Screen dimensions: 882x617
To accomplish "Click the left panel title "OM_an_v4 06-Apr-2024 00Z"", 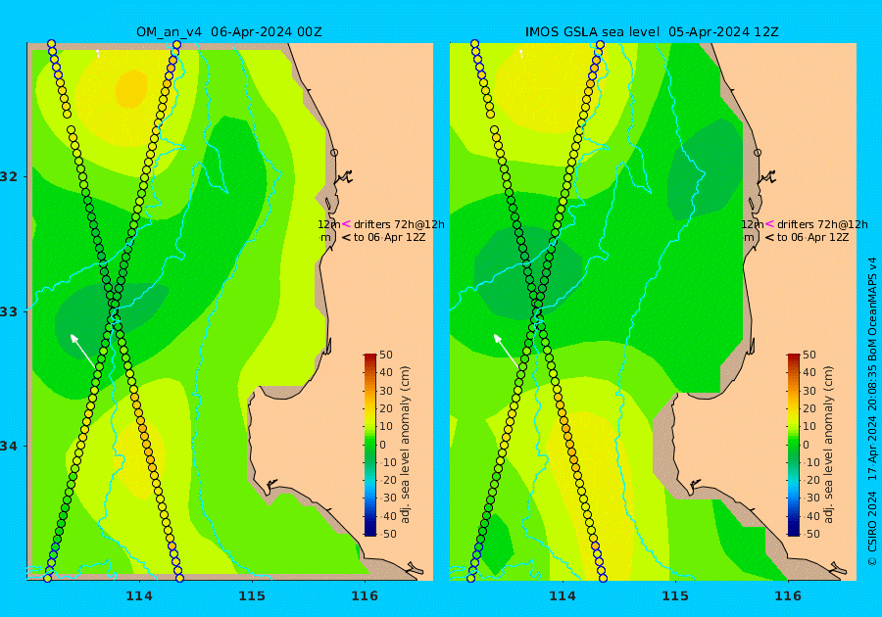I will point(229,32).
